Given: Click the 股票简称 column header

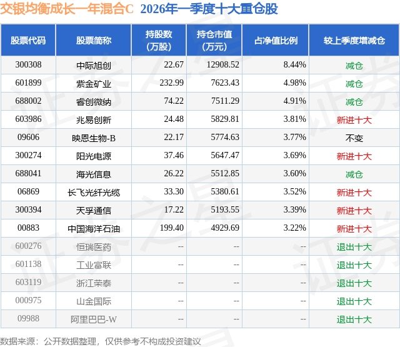Looking at the screenshot, I should pos(93,40).
